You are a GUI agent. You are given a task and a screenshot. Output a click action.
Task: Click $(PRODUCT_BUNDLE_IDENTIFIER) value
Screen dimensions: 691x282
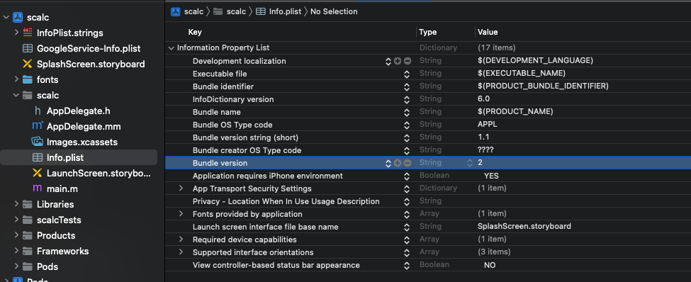[543, 86]
